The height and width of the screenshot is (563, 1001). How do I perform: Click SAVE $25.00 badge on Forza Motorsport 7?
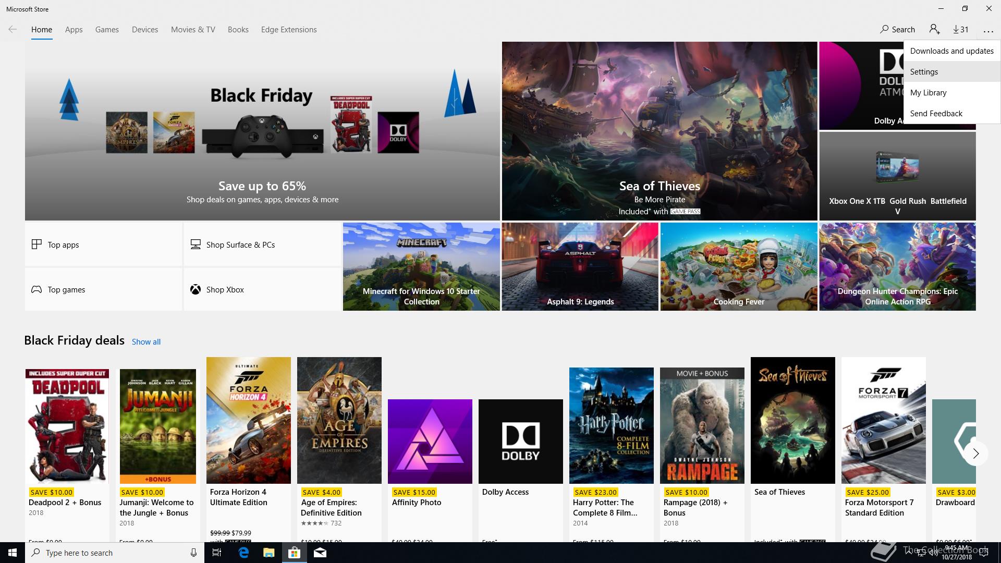(868, 492)
